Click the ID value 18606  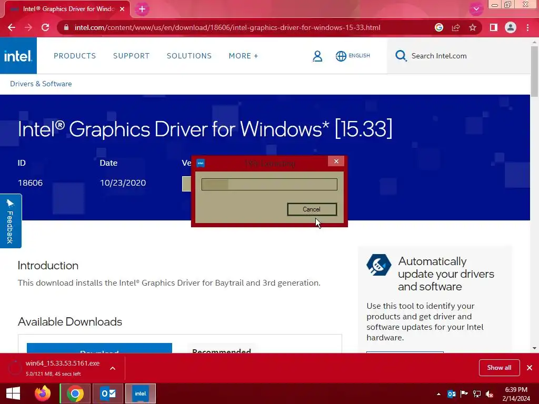[30, 183]
